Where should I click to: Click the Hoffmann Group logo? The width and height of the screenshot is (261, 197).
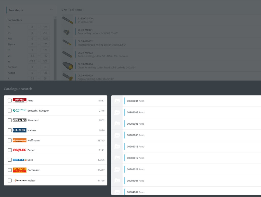pyautogui.click(x=19, y=140)
